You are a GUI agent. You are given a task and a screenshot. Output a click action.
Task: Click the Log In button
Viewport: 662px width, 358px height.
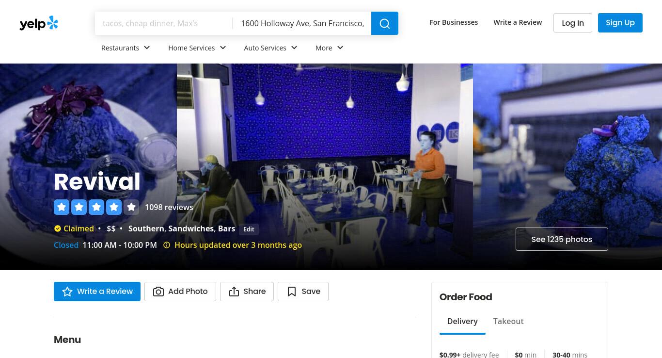573,23
